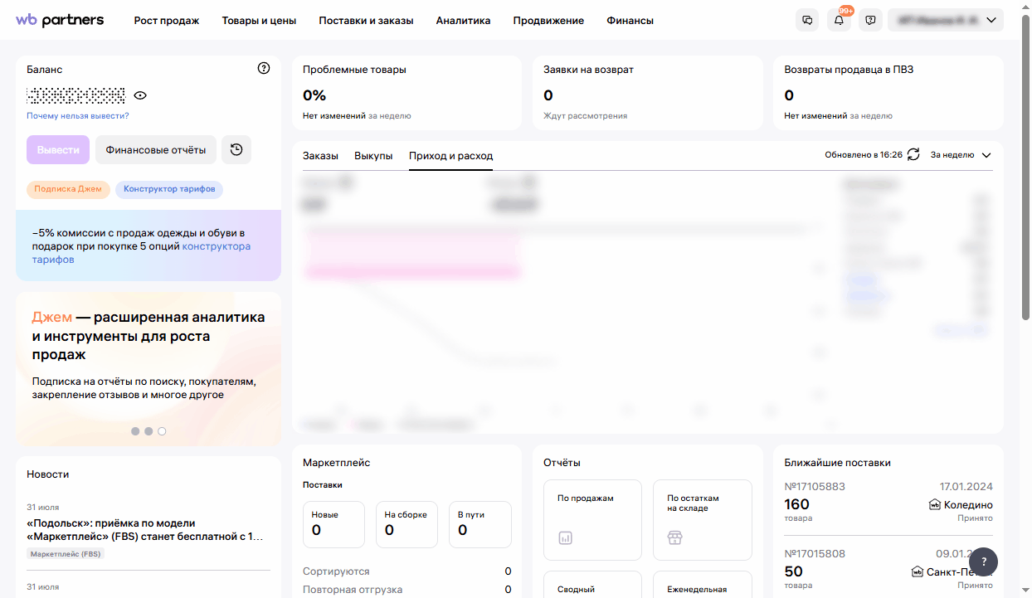The image size is (1032, 598).
Task: Open the balance operations history icon
Action: point(236,150)
